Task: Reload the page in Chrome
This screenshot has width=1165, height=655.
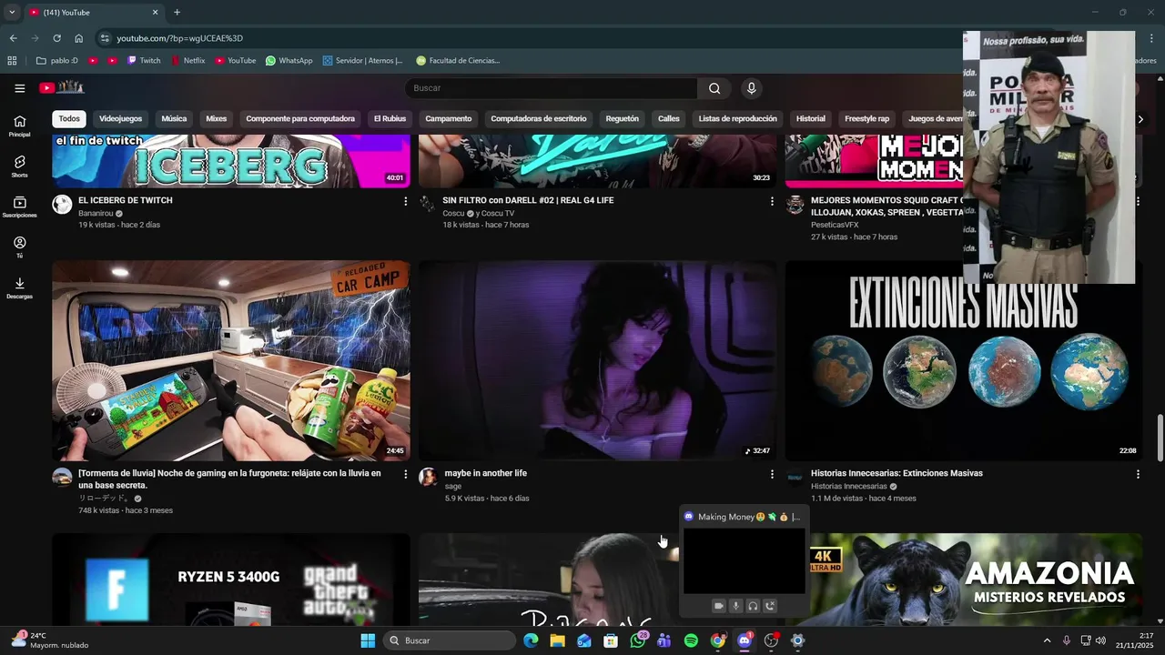Action: tap(56, 38)
